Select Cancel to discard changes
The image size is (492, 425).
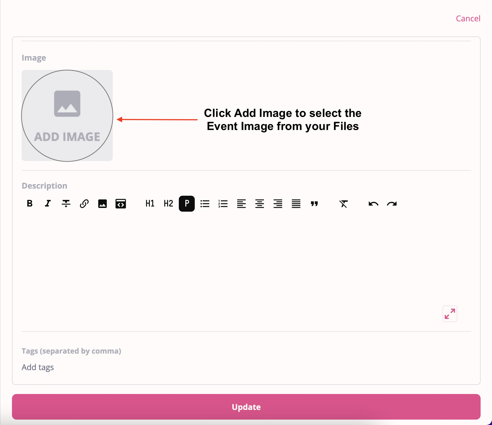pyautogui.click(x=468, y=18)
